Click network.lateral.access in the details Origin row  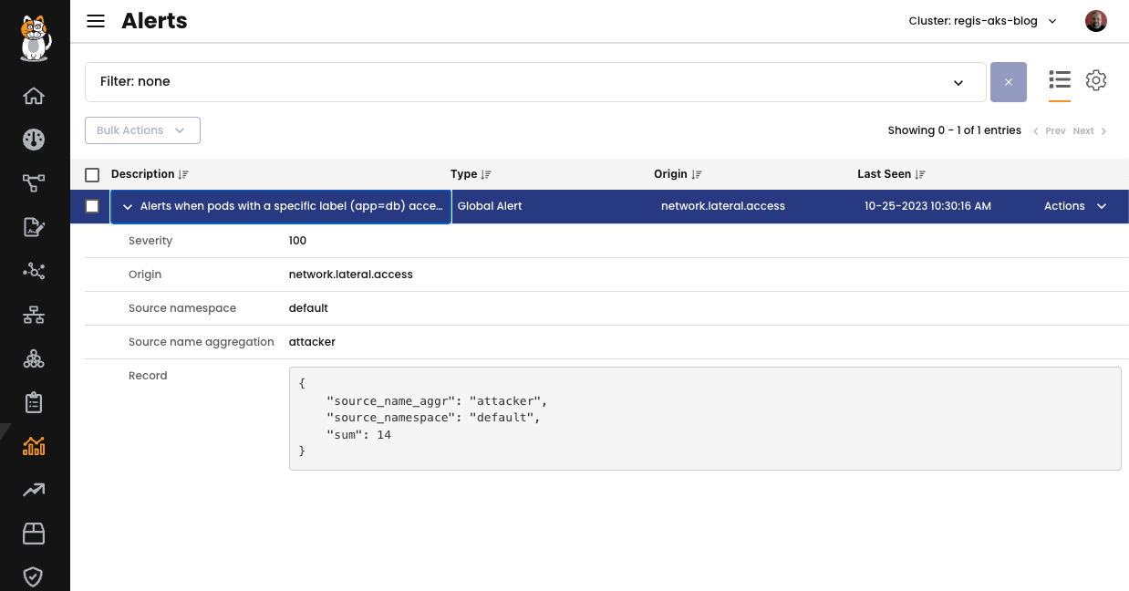(x=351, y=275)
